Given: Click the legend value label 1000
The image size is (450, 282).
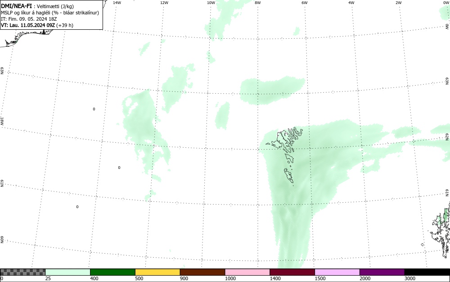Looking at the screenshot, I should click(x=230, y=278).
